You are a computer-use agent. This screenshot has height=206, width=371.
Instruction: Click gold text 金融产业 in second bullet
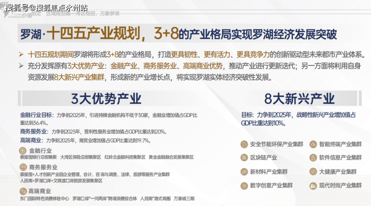[124, 66]
